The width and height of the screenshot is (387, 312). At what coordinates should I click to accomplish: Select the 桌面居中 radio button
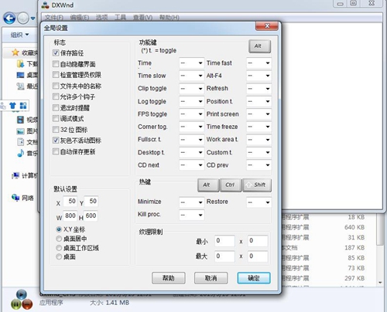tap(59, 239)
